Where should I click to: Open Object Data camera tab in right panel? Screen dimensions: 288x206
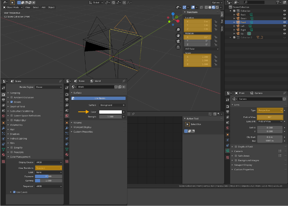tap(228, 151)
